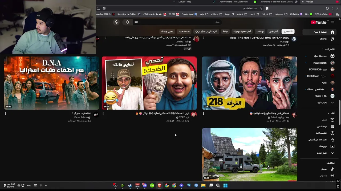
Task: Click the page vertical scrollbar
Action: (339, 113)
